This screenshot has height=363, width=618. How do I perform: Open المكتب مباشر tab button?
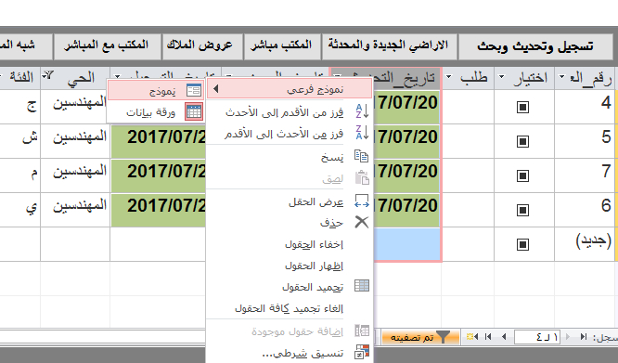[x=282, y=46]
